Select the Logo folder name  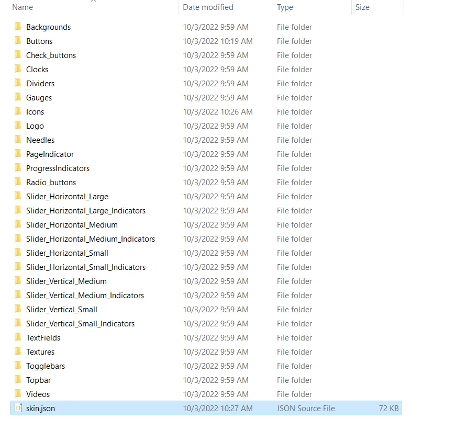(x=35, y=126)
